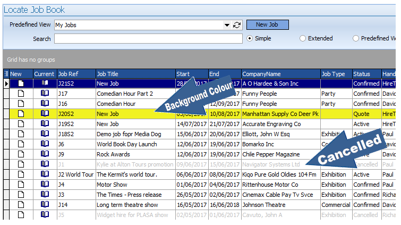Select the Simple search radio button
This screenshot has height=225, width=401.
[x=250, y=38]
